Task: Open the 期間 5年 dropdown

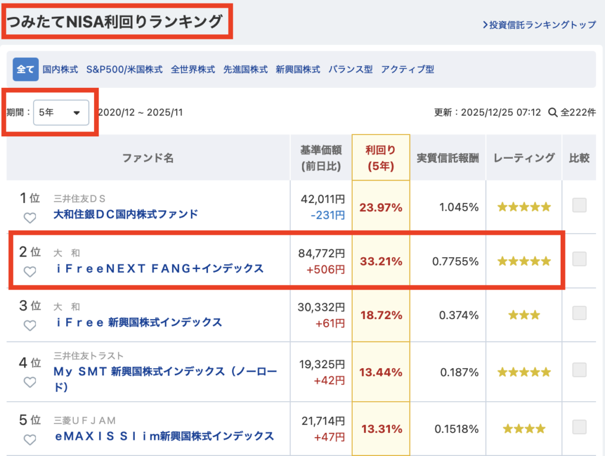Action: [61, 112]
